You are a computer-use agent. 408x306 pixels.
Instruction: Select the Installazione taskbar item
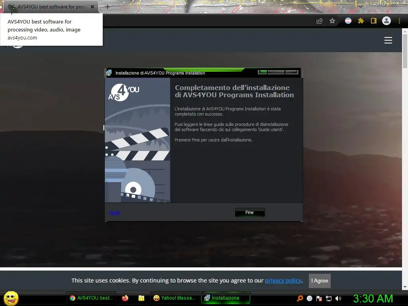[226, 298]
